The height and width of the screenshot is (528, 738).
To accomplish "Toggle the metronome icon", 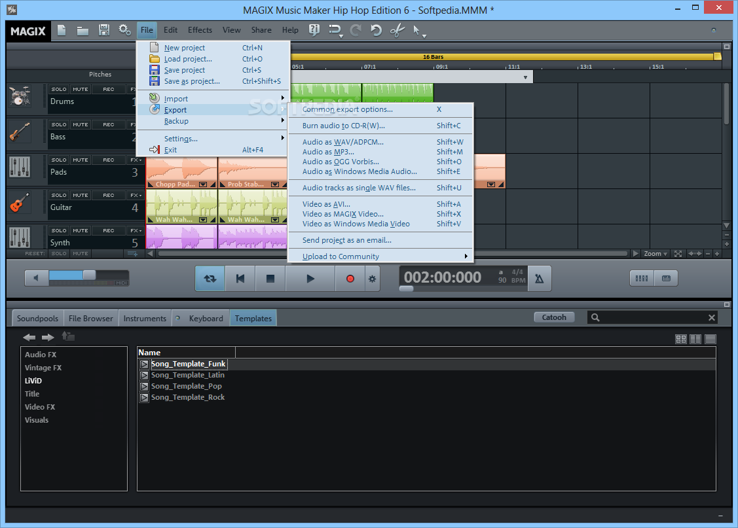I will (540, 278).
